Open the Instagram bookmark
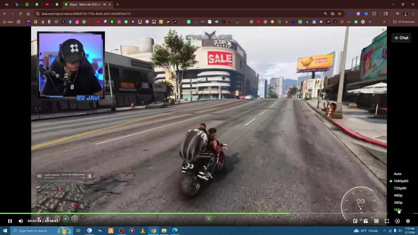The height and width of the screenshot is (235, 418). click(77, 22)
